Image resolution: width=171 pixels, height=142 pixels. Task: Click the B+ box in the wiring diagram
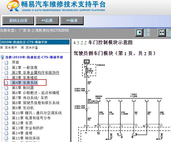87,62
